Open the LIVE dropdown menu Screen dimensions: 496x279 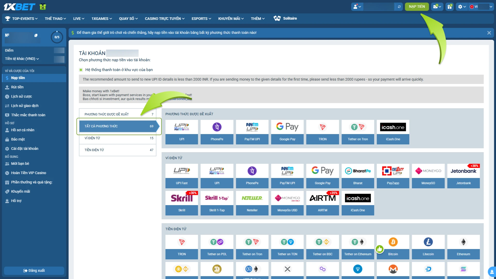(x=79, y=19)
